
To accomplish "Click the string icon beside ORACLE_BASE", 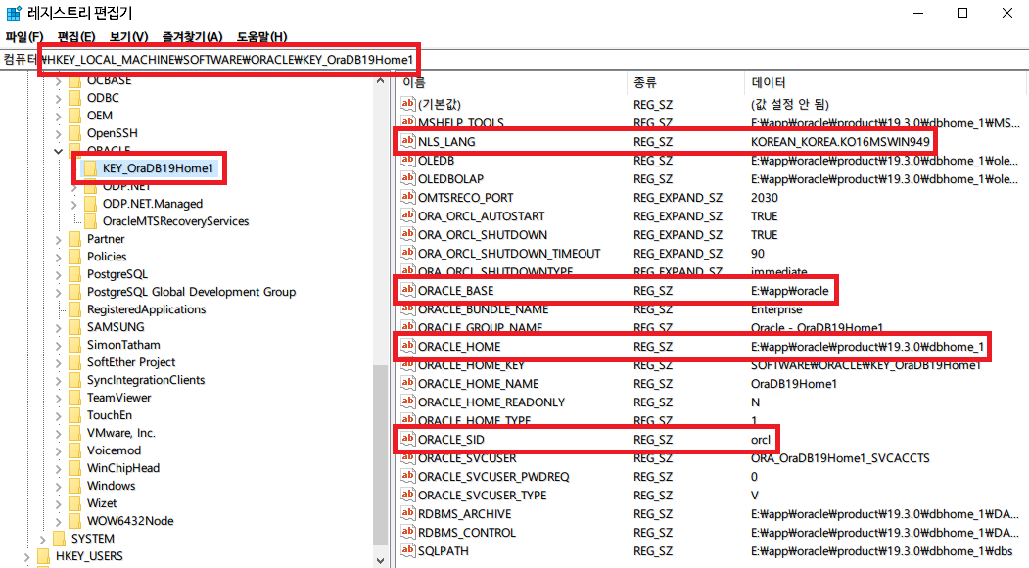I will 408,290.
